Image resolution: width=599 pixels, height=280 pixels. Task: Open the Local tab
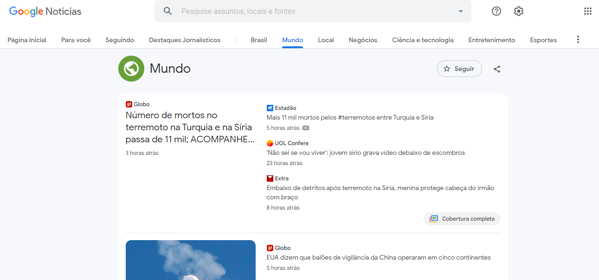click(326, 40)
